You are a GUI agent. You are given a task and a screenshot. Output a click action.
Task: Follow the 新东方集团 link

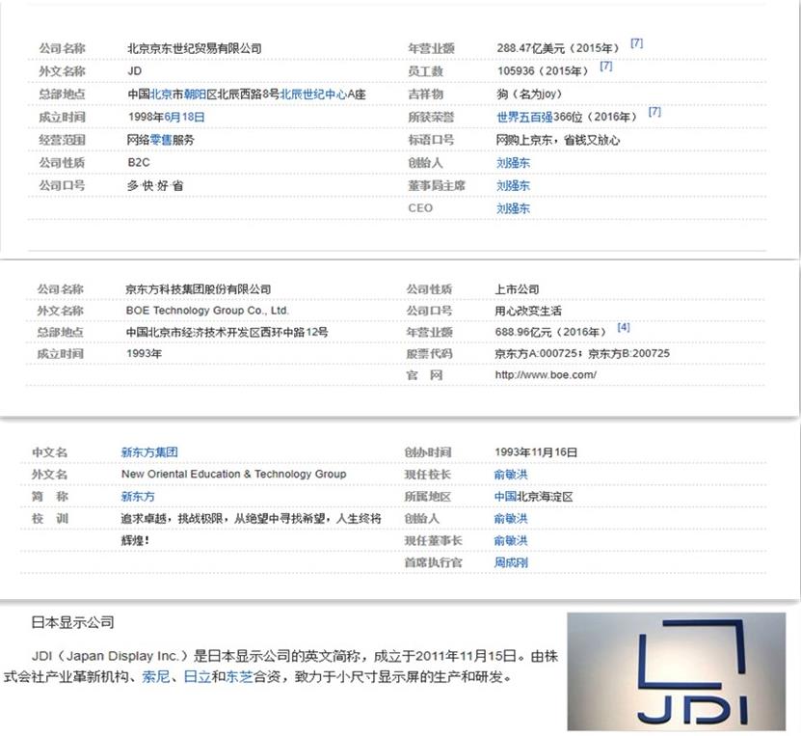tap(149, 452)
